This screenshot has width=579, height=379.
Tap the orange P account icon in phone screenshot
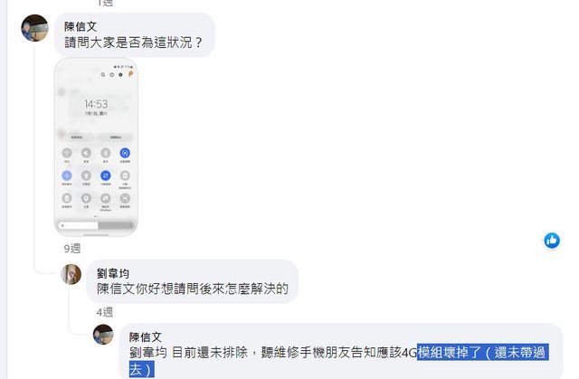(x=130, y=74)
